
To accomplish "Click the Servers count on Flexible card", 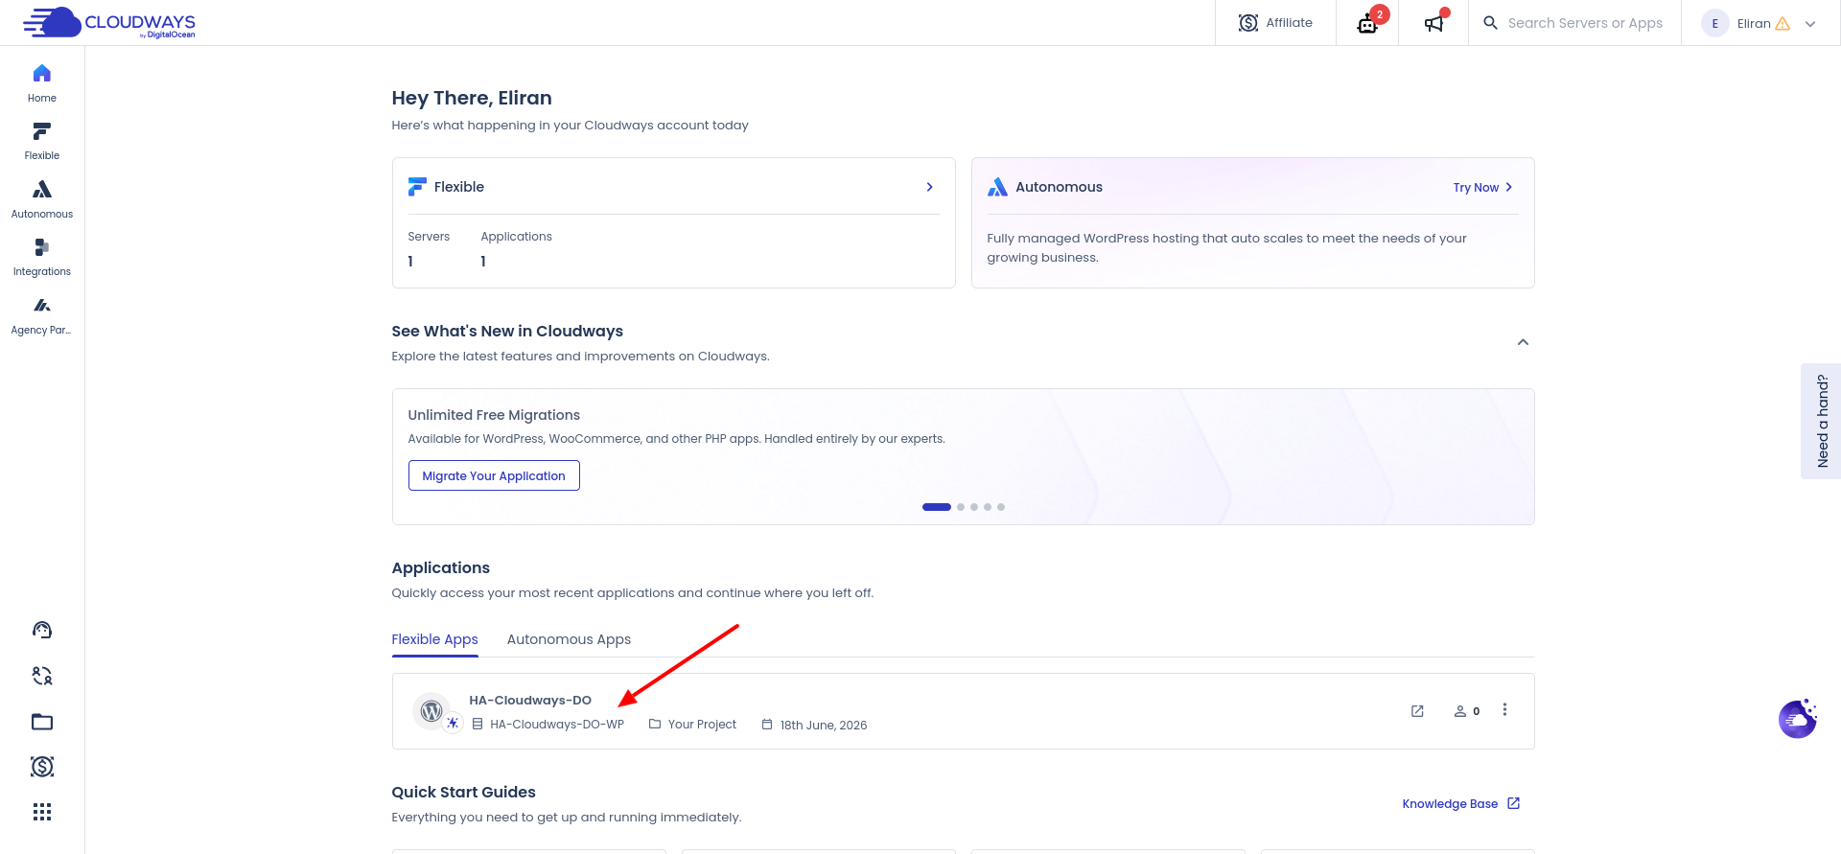I will pyautogui.click(x=410, y=262).
